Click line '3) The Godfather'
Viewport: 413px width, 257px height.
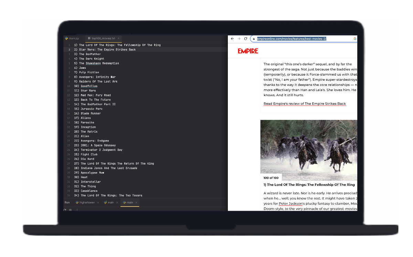point(87,54)
